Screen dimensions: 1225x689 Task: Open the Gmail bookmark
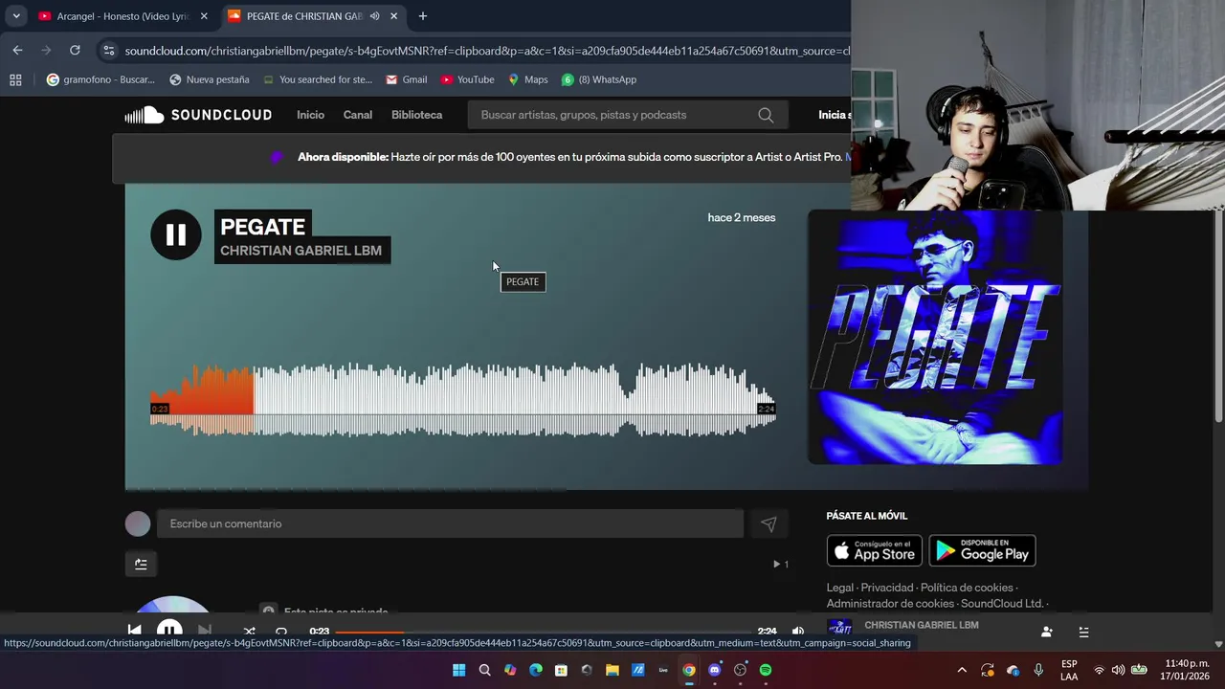406,79
